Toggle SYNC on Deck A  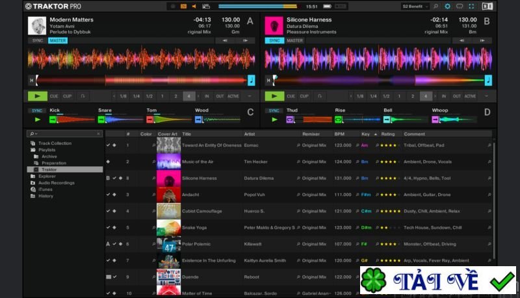37,40
